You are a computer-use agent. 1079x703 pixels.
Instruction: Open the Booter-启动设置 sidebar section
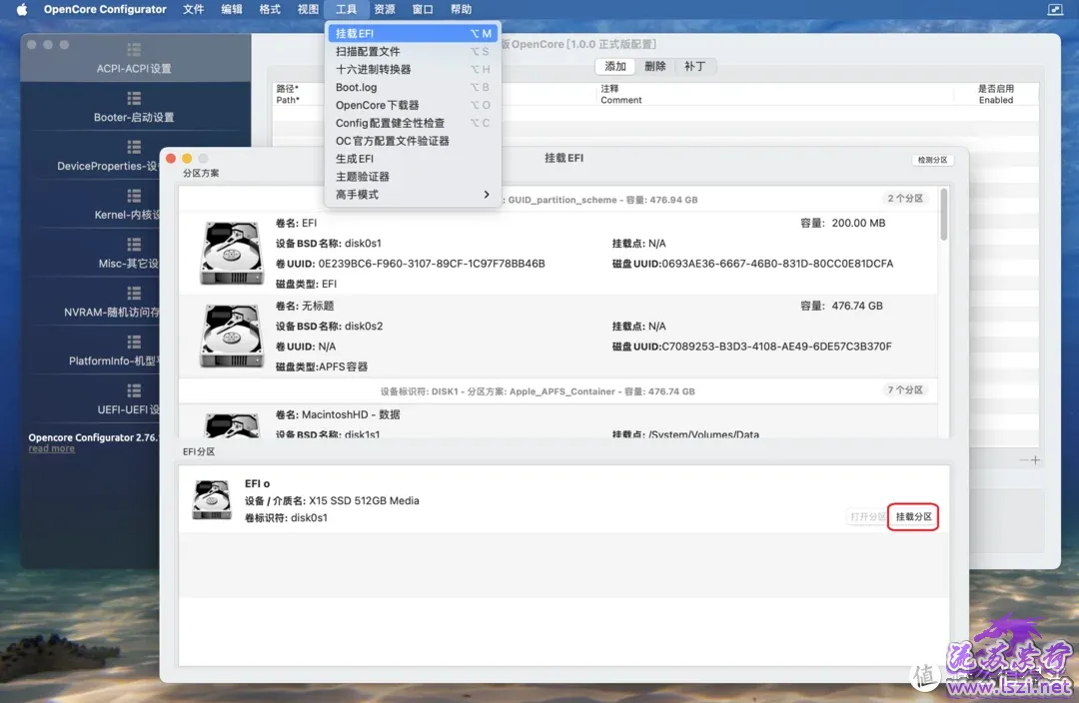(x=134, y=107)
